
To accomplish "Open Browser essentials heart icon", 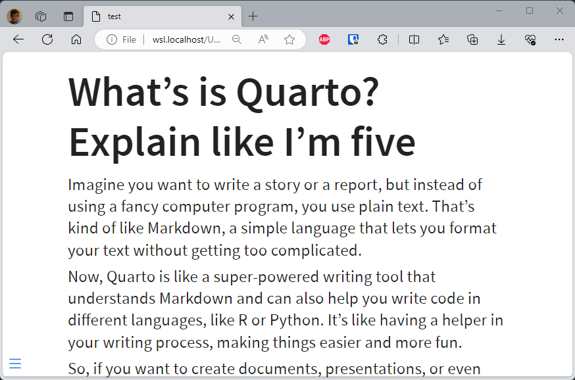I will click(x=530, y=39).
